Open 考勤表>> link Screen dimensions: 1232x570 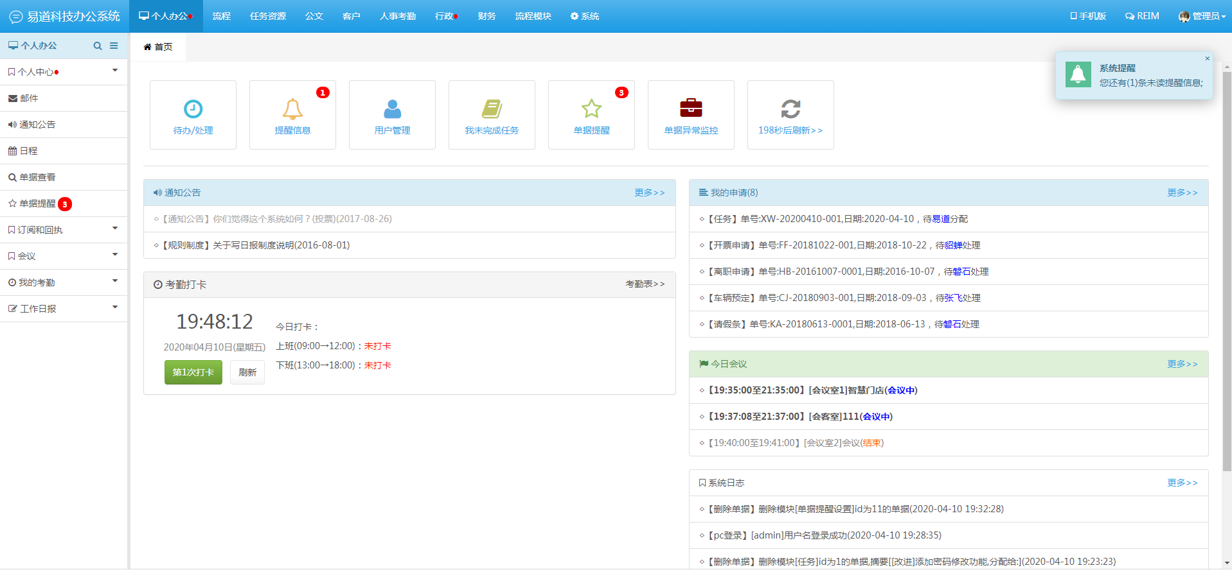(645, 284)
